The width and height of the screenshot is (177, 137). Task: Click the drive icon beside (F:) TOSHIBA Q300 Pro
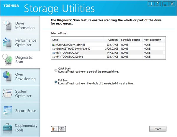tap(54, 57)
